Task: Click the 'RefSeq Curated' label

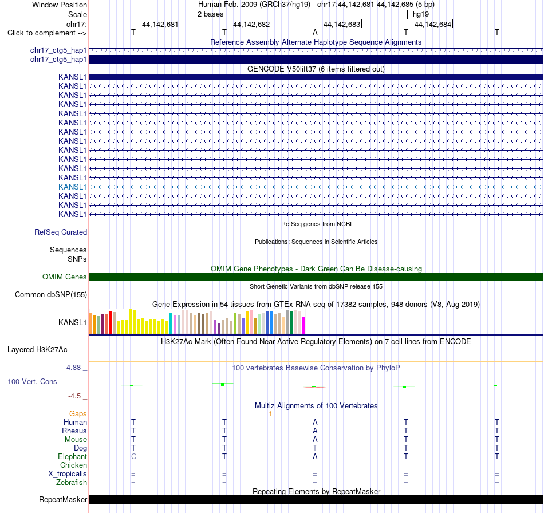Action: [x=60, y=232]
